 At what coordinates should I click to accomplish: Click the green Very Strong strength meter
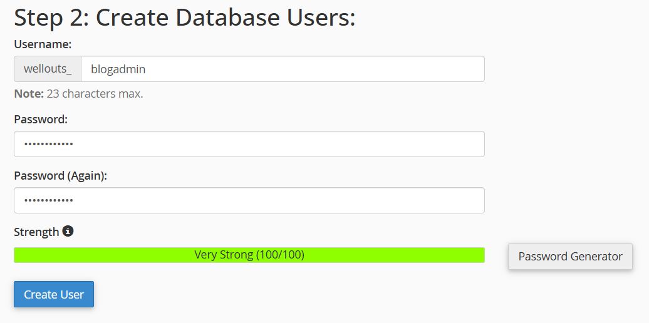point(249,255)
